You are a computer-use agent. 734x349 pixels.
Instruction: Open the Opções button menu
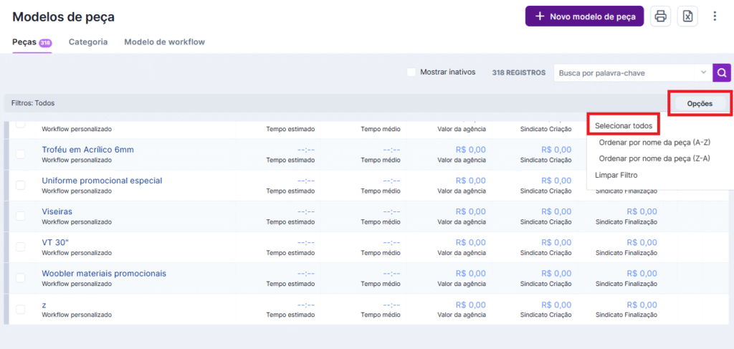tap(700, 104)
